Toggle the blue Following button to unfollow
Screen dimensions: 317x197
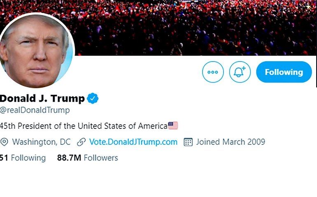click(284, 72)
